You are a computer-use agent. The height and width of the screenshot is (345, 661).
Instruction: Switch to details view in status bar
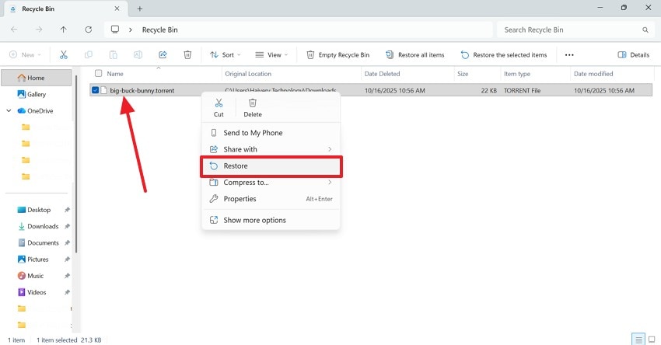pos(638,340)
